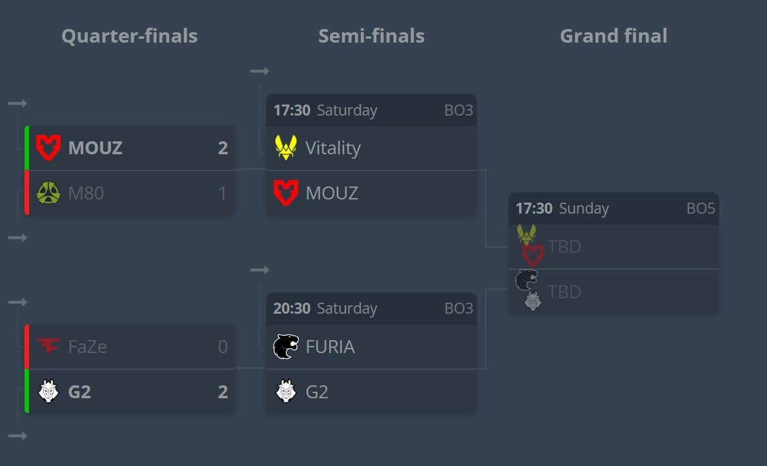Click the MOUZ logo in quarter-finals
767x466 pixels.
pos(48,148)
